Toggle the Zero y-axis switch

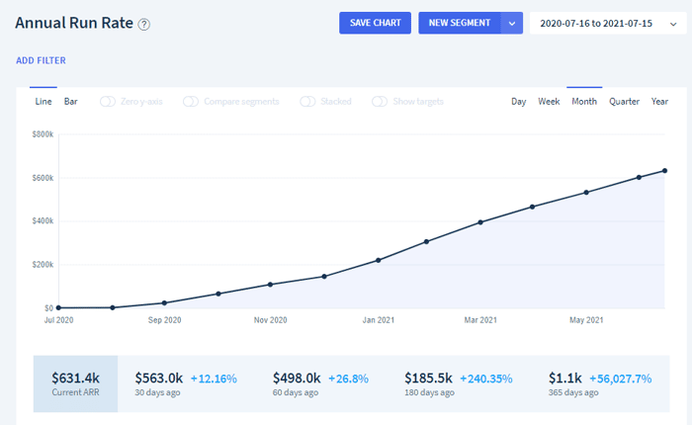pyautogui.click(x=107, y=102)
